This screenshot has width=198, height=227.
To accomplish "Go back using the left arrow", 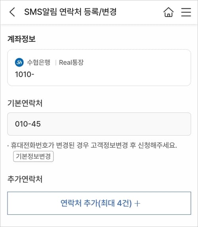I will tap(12, 12).
